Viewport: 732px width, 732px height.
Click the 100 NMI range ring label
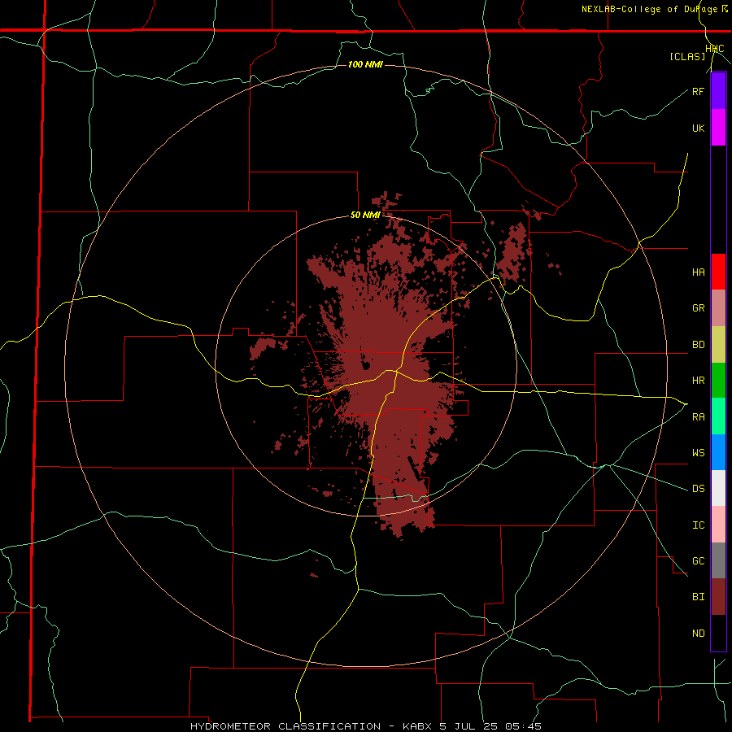[x=365, y=64]
